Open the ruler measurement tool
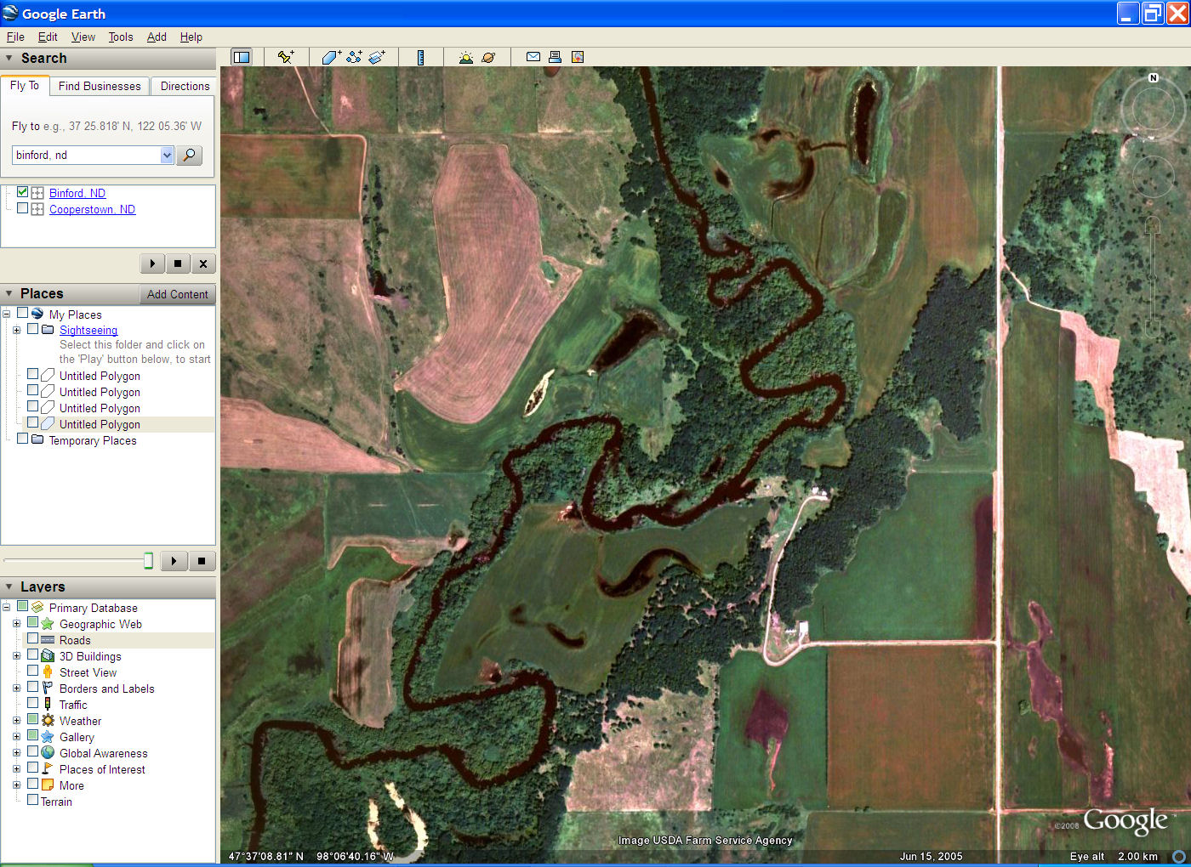This screenshot has width=1191, height=867. [x=420, y=57]
